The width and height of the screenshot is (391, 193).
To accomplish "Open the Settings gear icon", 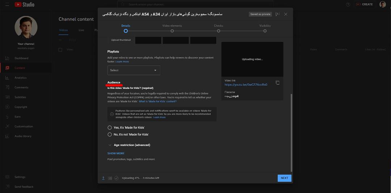I will tap(7, 177).
